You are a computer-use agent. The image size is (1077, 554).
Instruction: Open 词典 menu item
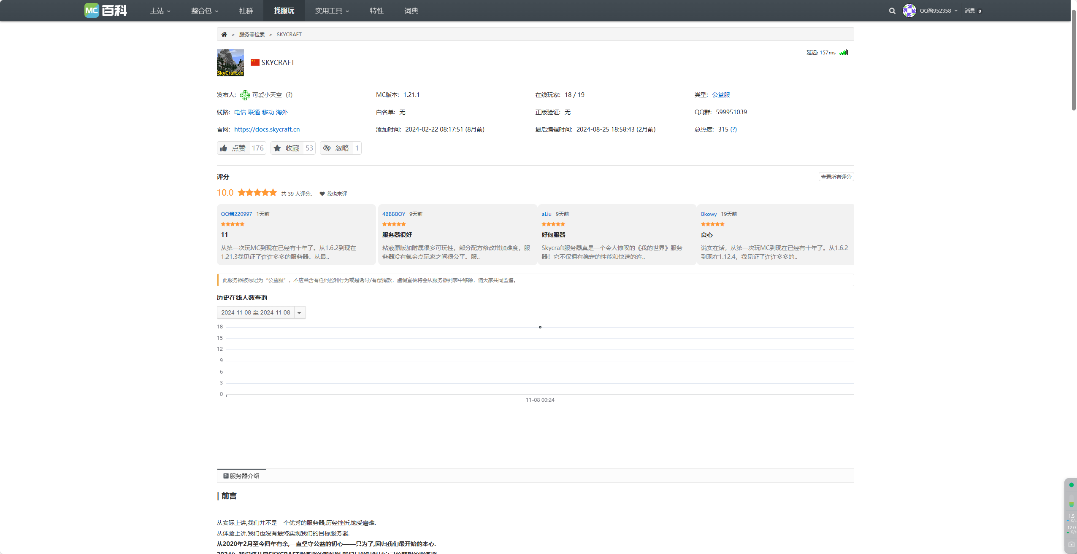411,11
